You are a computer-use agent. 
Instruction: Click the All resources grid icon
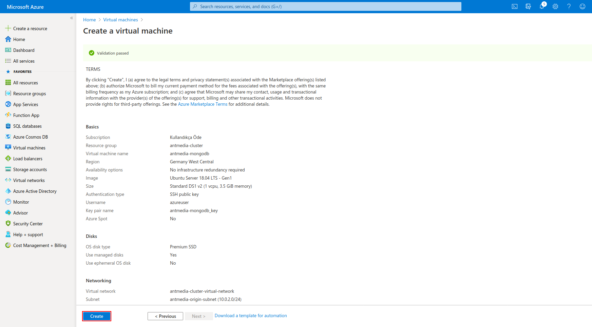(8, 83)
